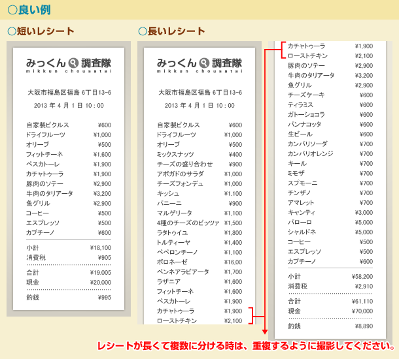Click the 釣銭 ¥995 line on short receipt
Viewport: 399px width, 359px height.
click(68, 297)
